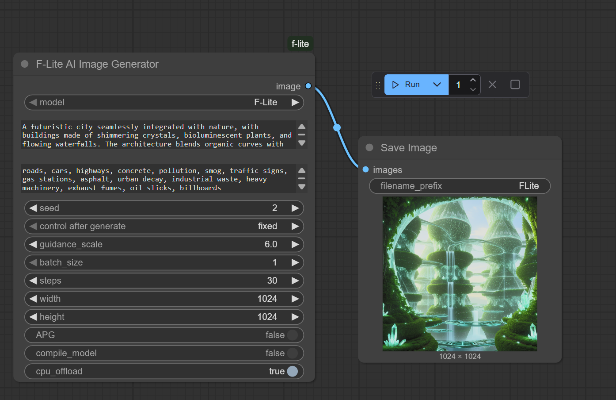Next control after generate option arrow

click(295, 226)
